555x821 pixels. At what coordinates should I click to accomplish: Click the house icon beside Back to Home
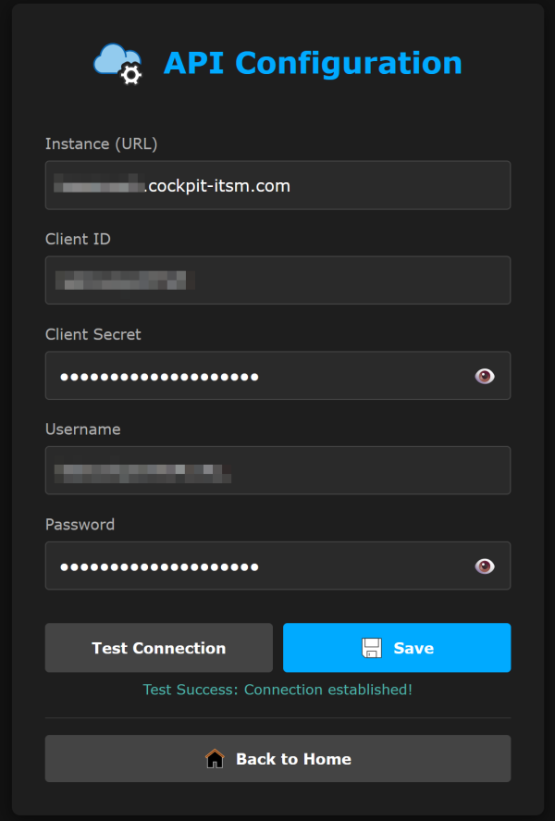[x=215, y=759]
